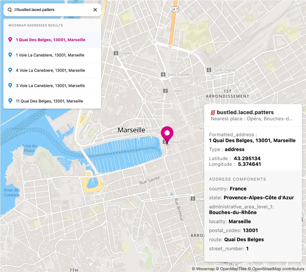Select result 1 Quai Des Belges, 13001, Marseille

pyautogui.click(x=52, y=40)
